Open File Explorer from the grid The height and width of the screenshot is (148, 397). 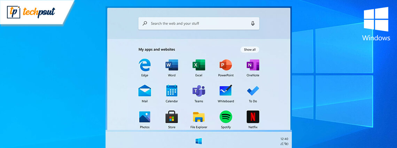[x=199, y=117]
